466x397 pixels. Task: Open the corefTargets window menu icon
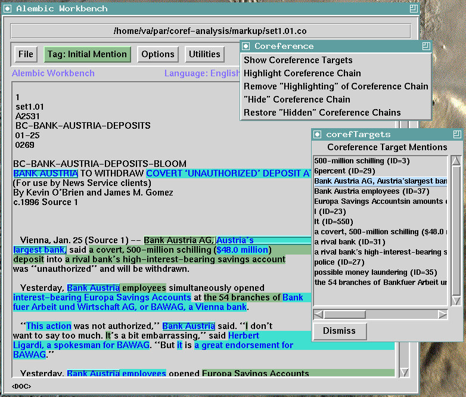point(318,135)
